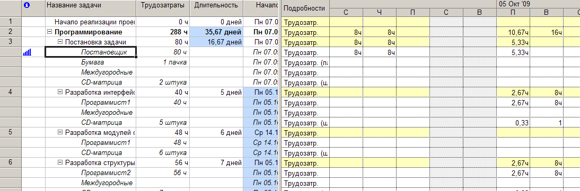Click the 35,67 дней duration cell
Screen dimensions: 580x191
[217, 32]
